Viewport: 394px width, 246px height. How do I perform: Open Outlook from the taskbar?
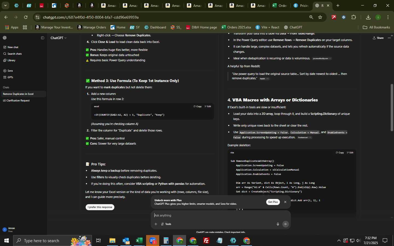[126, 241]
